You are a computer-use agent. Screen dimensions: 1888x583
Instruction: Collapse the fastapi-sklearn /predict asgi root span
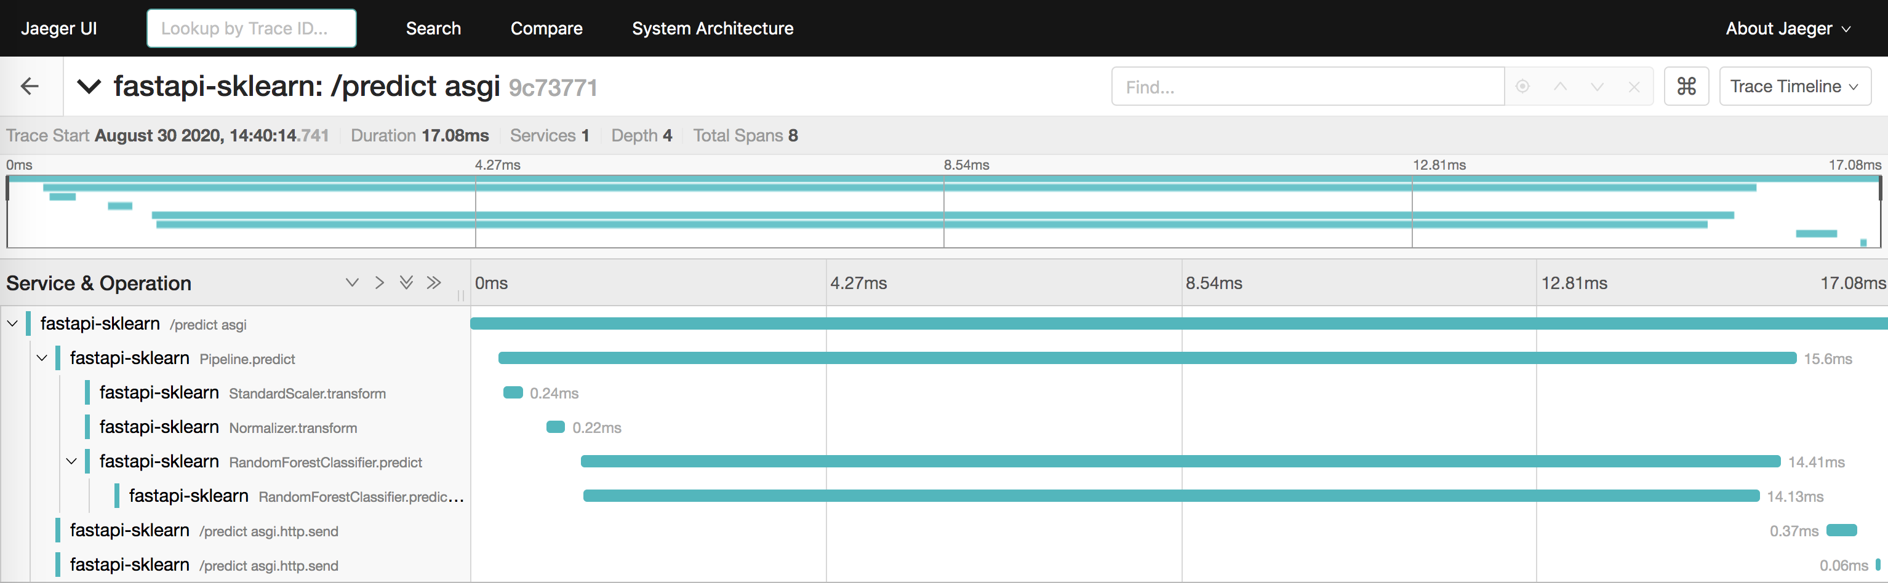[x=12, y=323]
